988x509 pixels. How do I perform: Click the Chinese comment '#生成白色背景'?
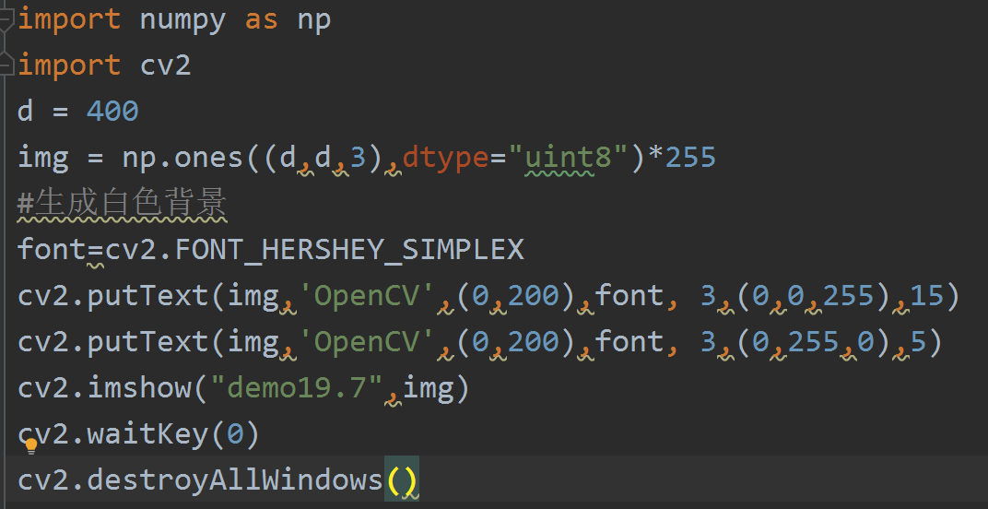[x=123, y=204]
